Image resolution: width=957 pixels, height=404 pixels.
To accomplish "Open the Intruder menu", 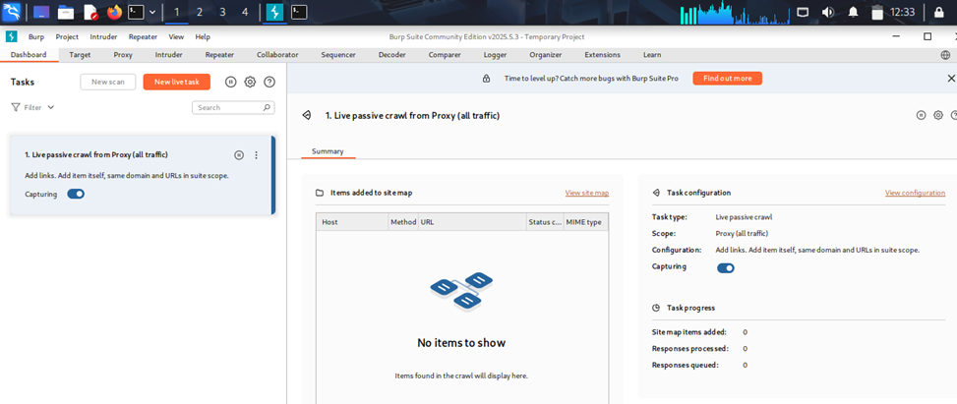I will click(103, 36).
